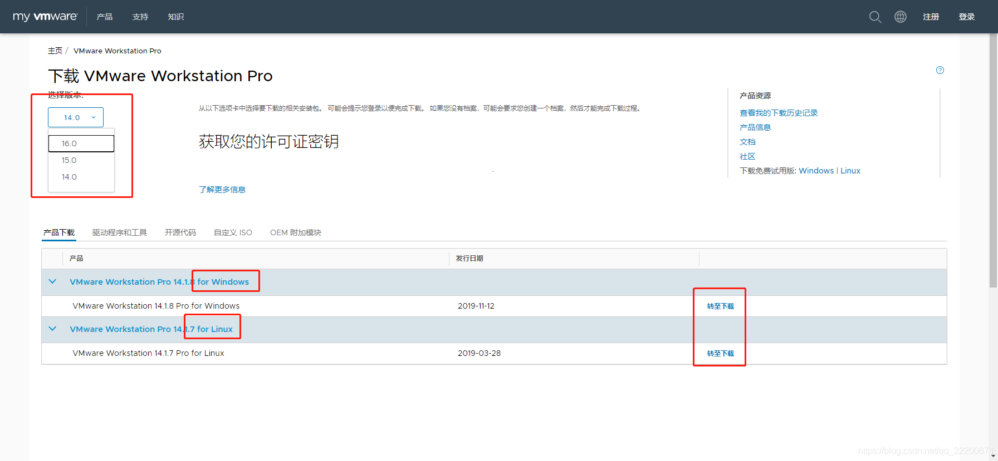Screen dimensions: 998x461
Task: Switch to the 开源代码 tab
Action: tap(180, 232)
